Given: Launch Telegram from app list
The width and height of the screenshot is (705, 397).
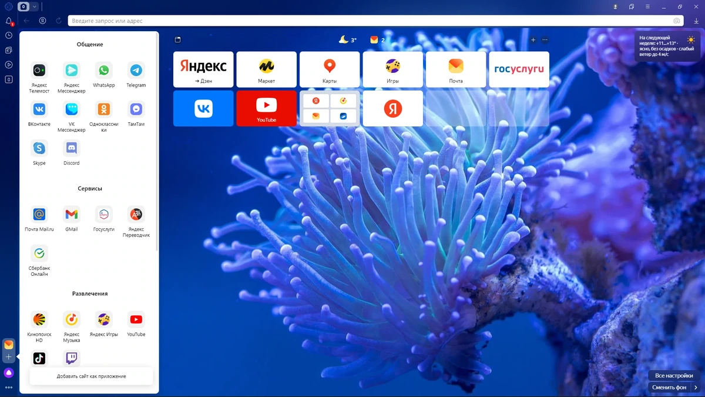Looking at the screenshot, I should tap(136, 75).
